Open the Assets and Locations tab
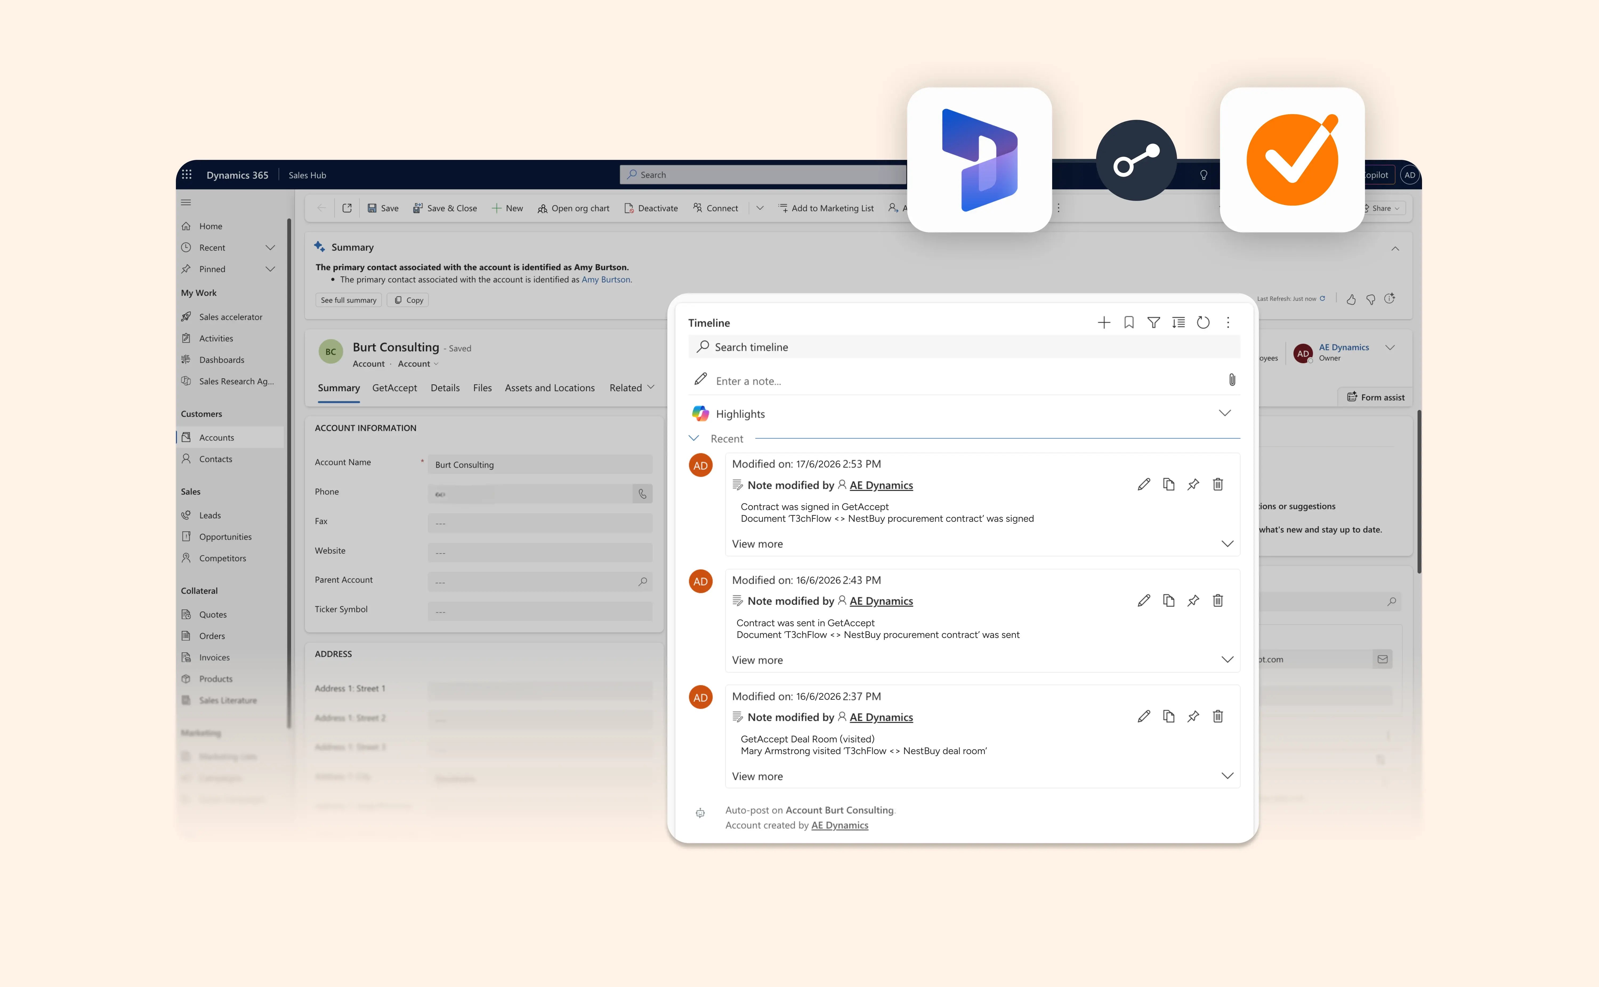The image size is (1599, 987). pos(550,388)
